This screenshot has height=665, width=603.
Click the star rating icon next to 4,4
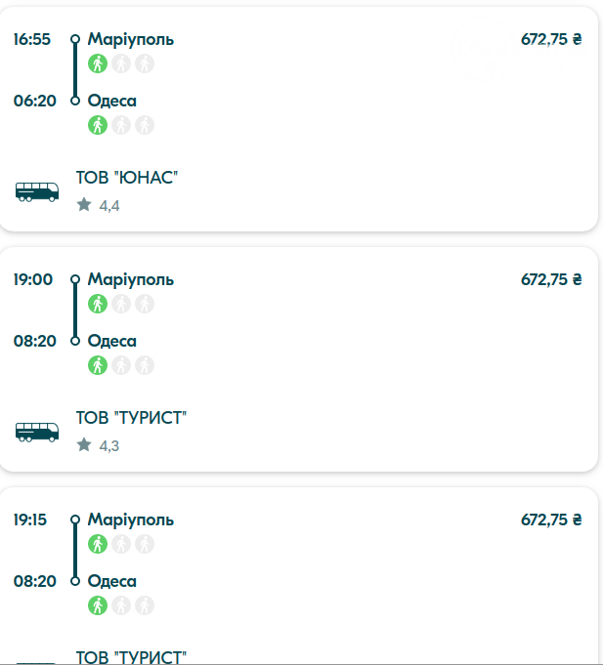[x=84, y=204]
